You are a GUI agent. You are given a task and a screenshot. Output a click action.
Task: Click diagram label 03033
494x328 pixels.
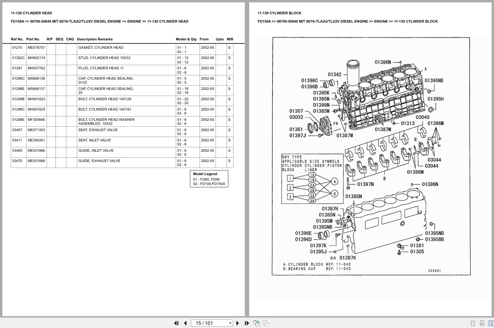(x=296, y=117)
